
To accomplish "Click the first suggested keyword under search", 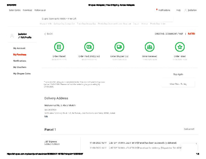I will [46, 24].
